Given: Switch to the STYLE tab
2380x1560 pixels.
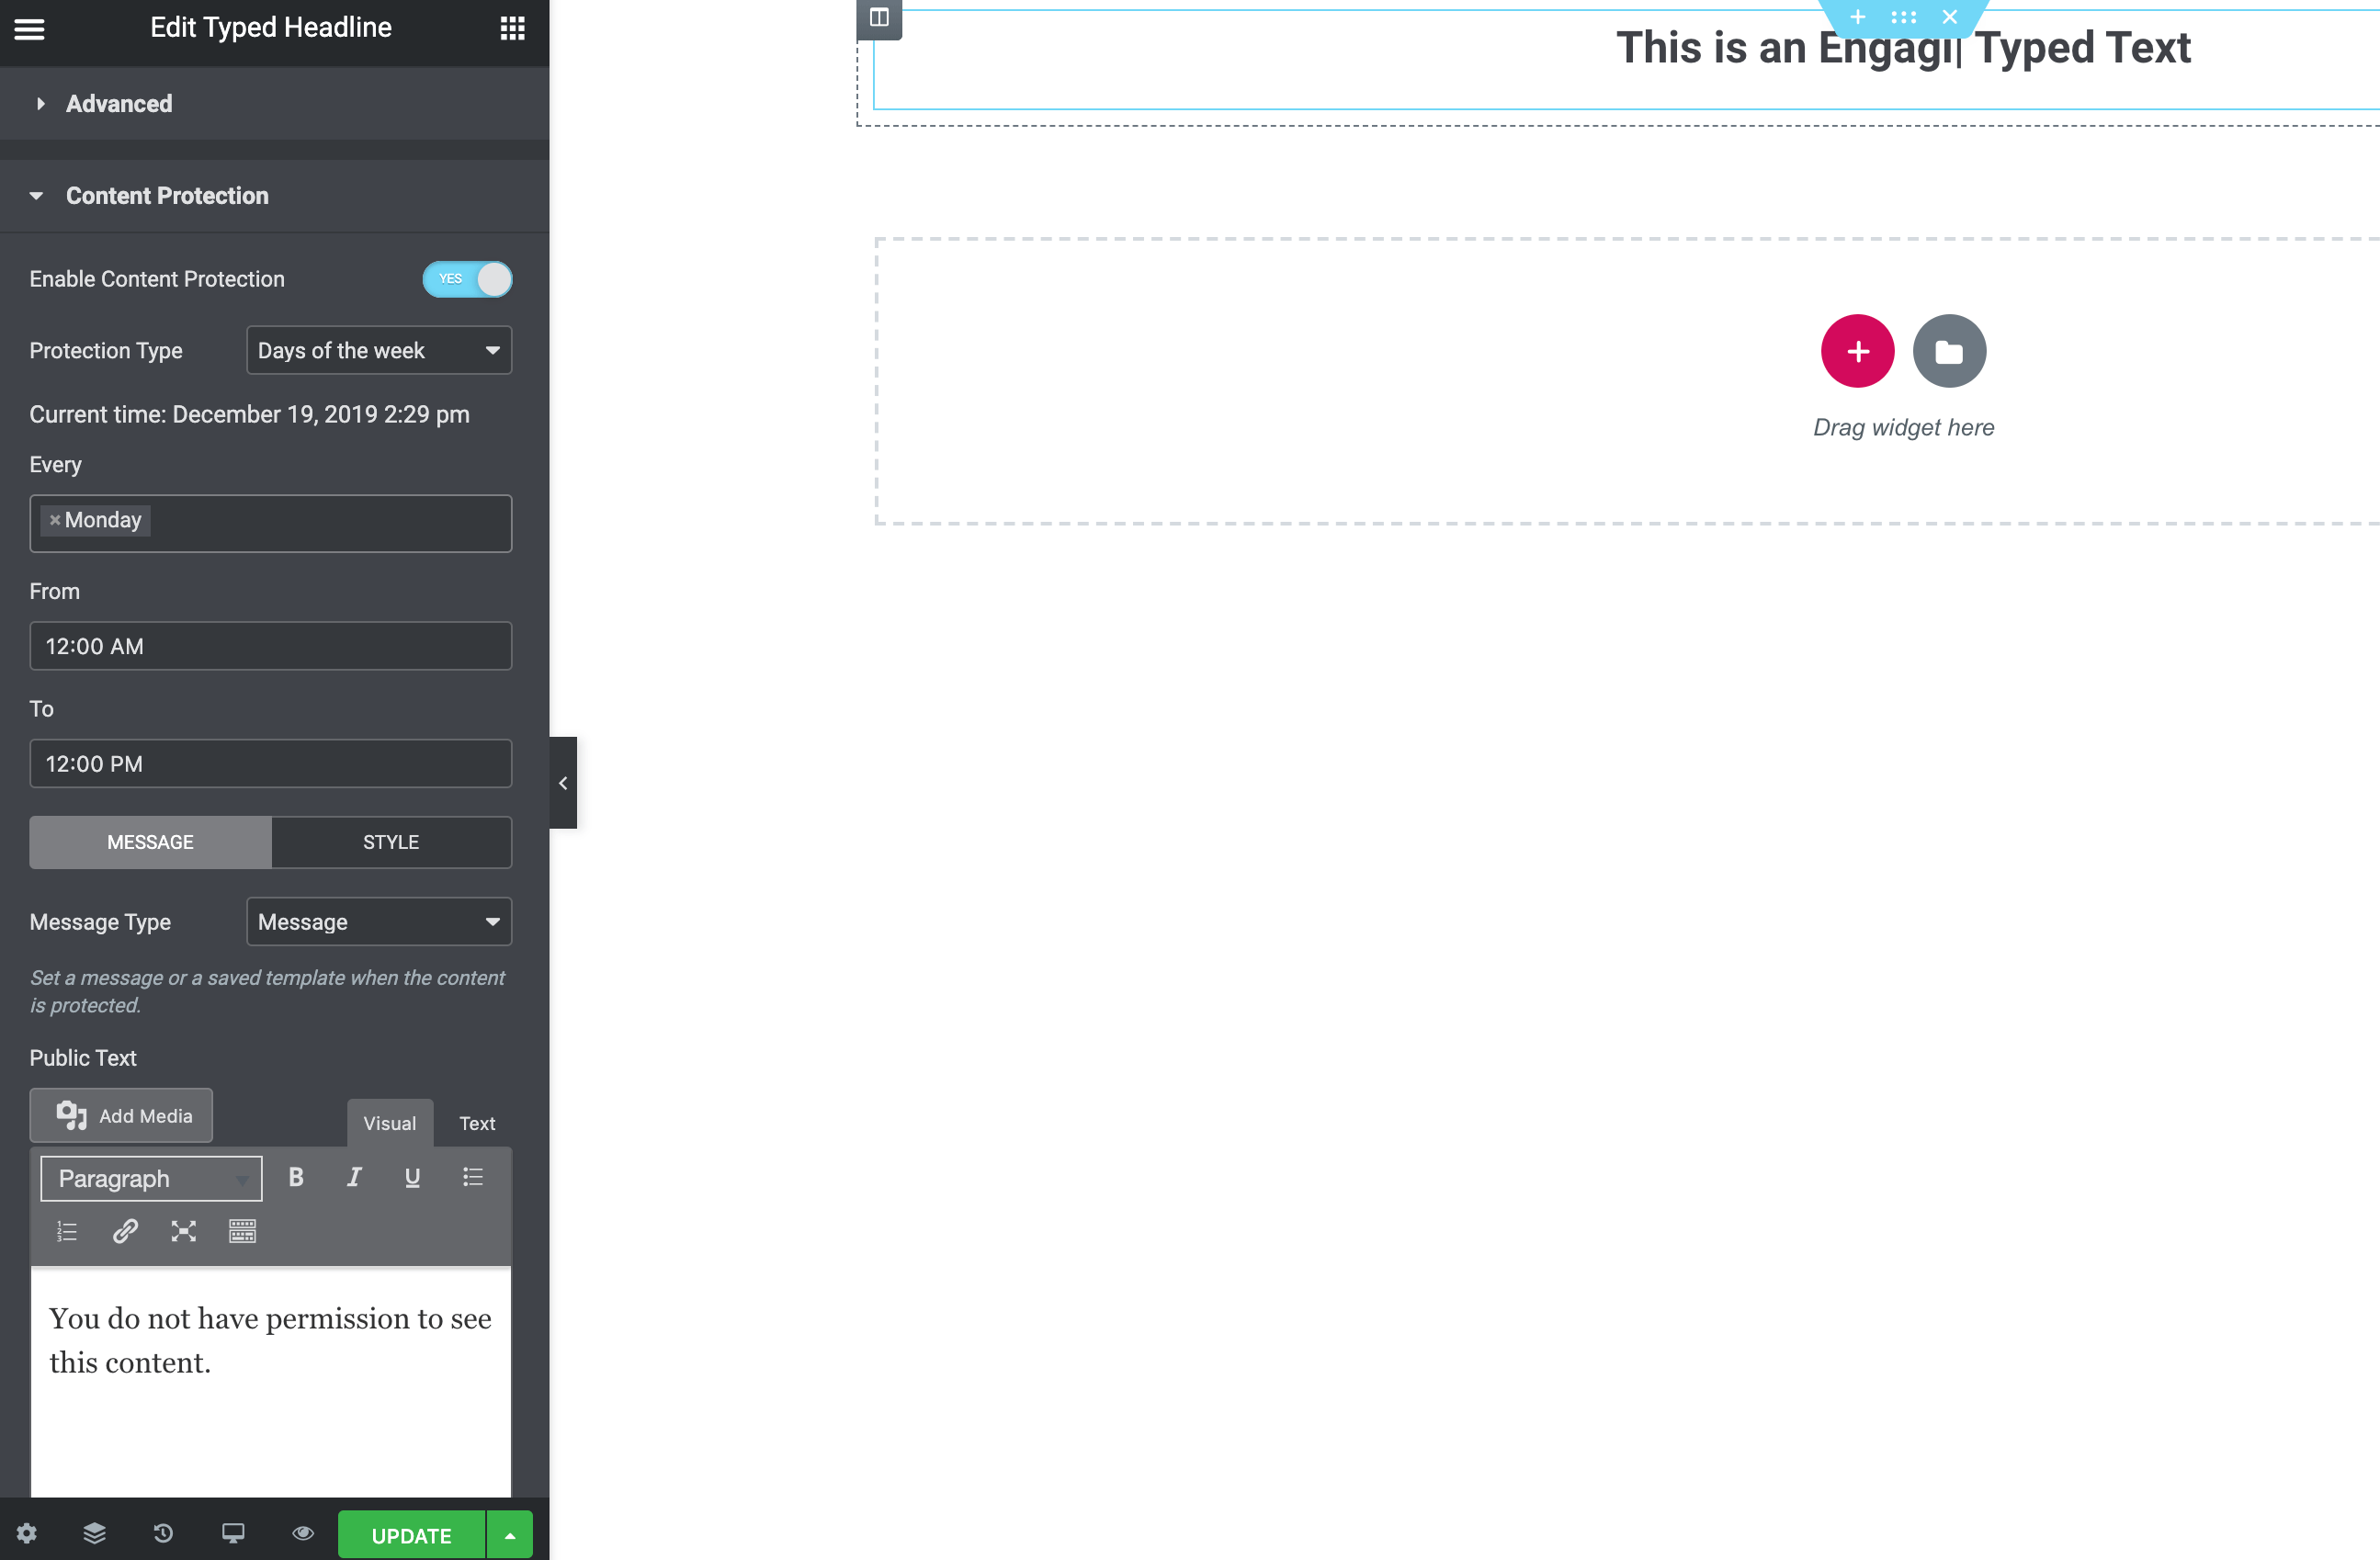Looking at the screenshot, I should [390, 842].
